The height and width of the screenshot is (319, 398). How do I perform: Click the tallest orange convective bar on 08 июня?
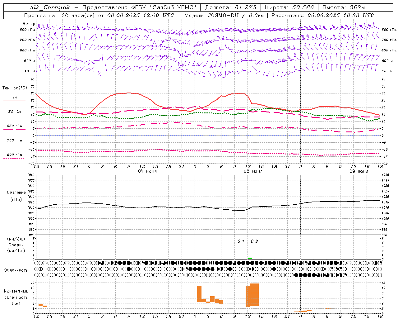[254, 295]
